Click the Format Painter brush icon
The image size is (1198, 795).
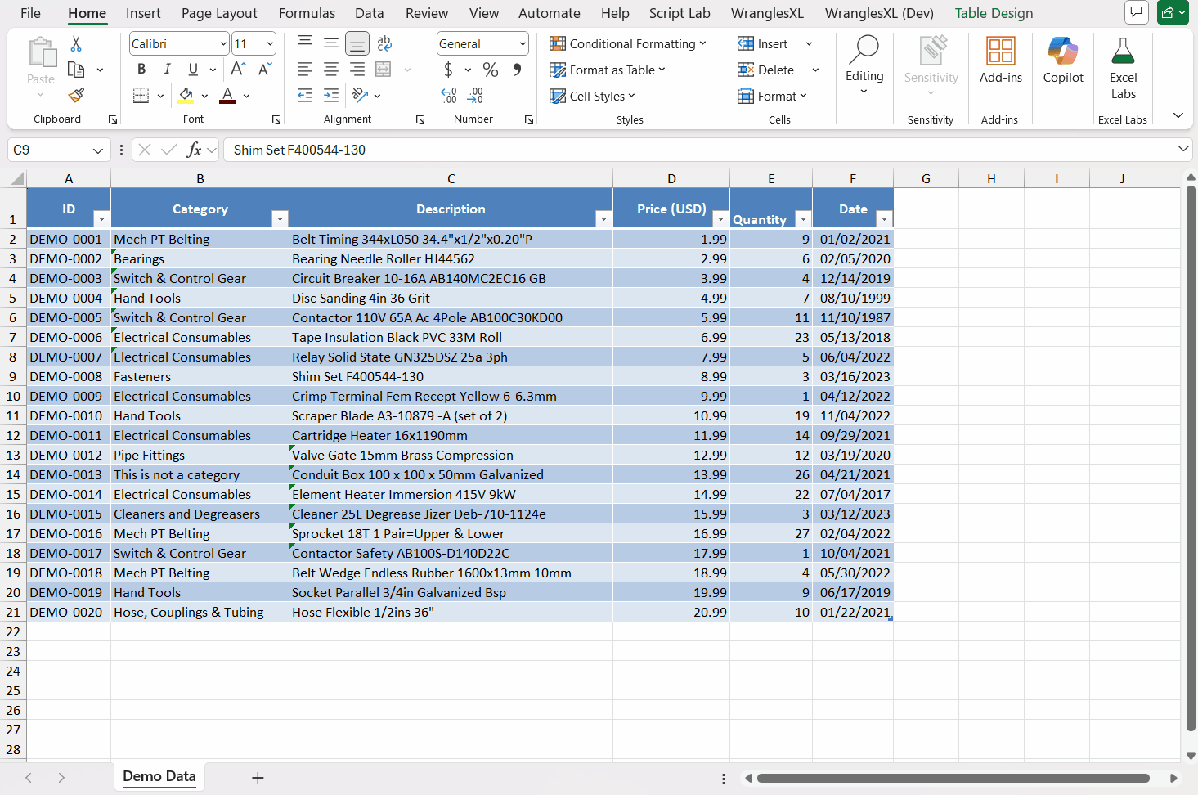click(x=76, y=96)
